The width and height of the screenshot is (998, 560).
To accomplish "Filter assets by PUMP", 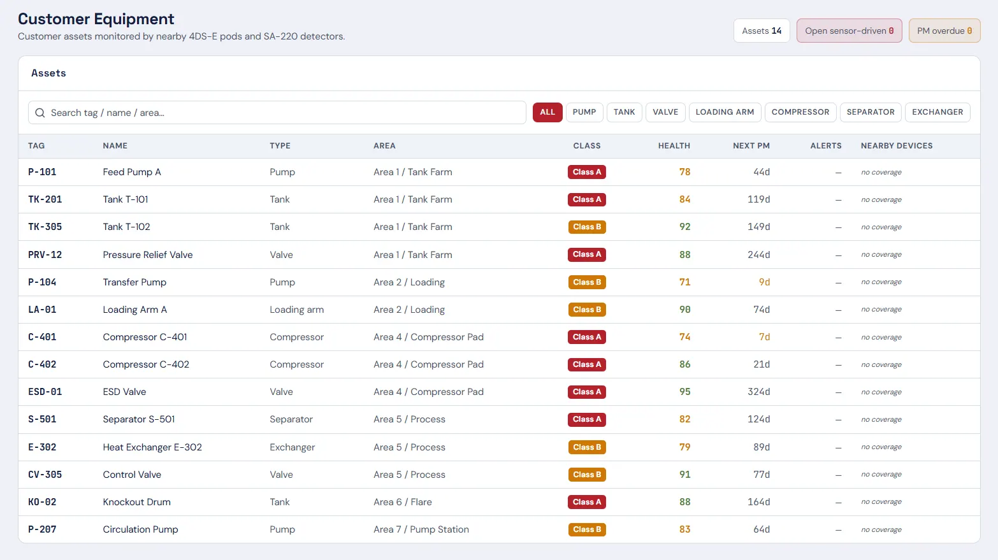I will click(584, 112).
